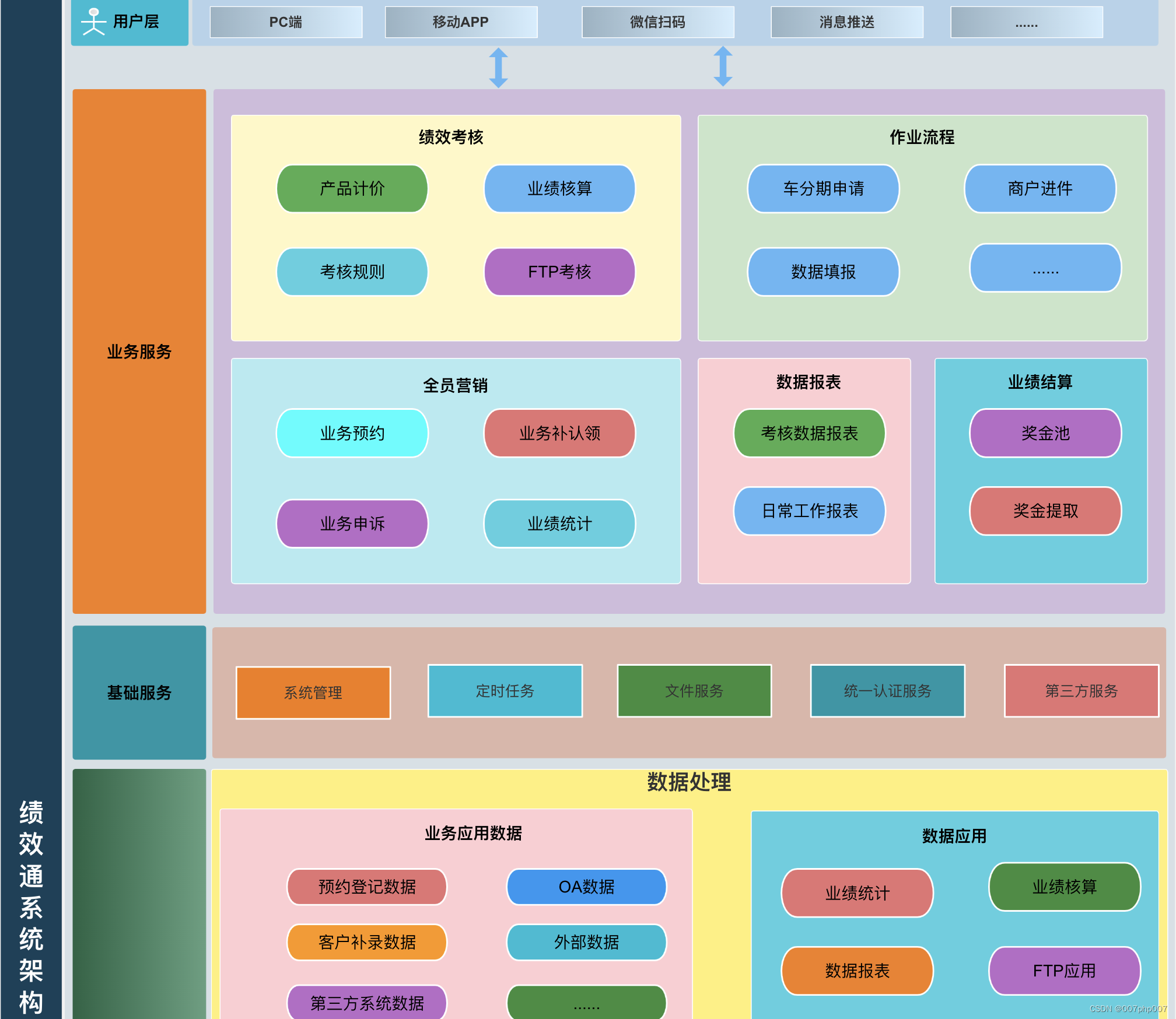Select the 绩效考核 heading

[x=451, y=137]
